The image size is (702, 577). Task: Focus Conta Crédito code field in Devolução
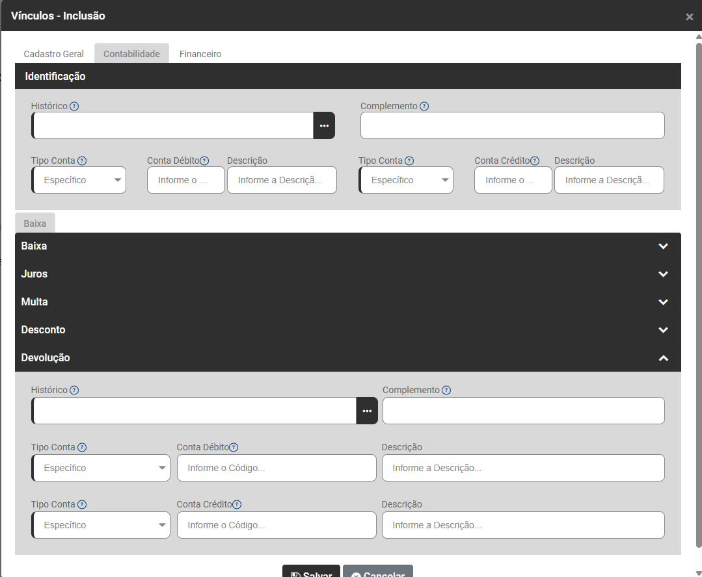277,525
